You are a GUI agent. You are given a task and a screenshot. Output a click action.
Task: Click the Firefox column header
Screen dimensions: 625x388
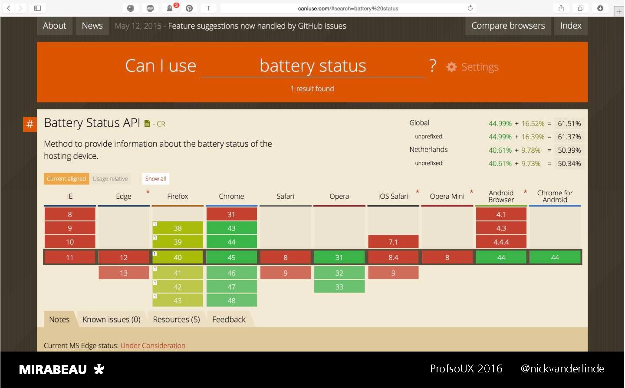click(178, 196)
